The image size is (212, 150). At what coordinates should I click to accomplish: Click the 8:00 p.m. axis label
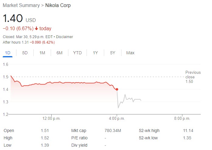pos(182,118)
